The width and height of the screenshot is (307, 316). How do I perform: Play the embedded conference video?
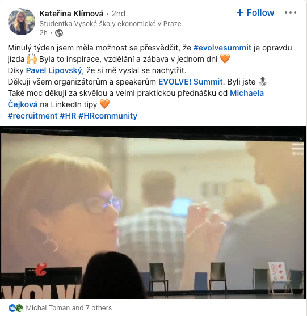click(153, 212)
